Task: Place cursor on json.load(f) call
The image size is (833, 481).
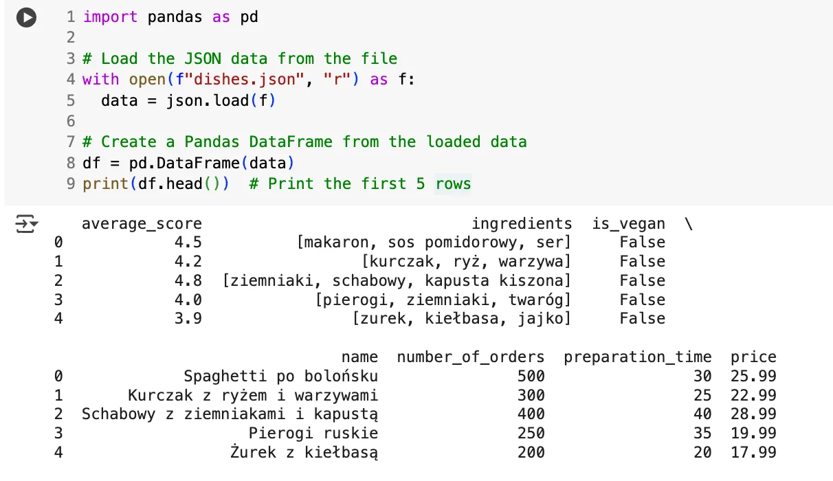Action: click(x=220, y=100)
